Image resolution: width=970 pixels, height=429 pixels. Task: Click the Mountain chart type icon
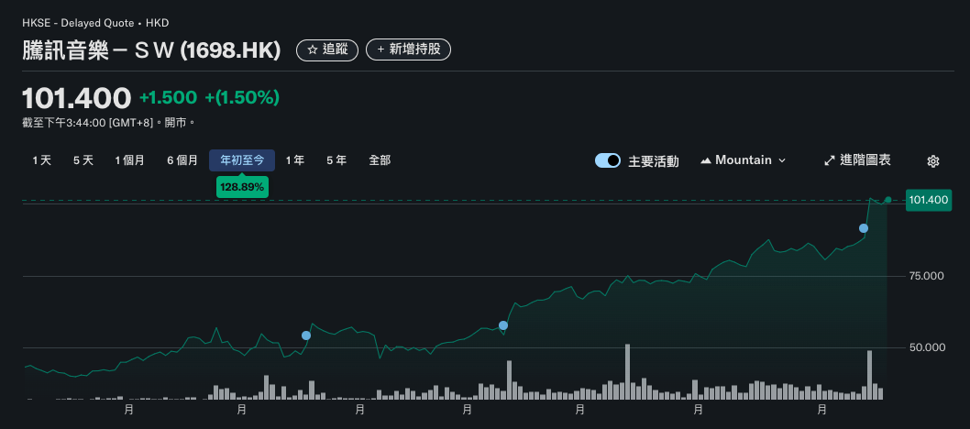point(706,160)
